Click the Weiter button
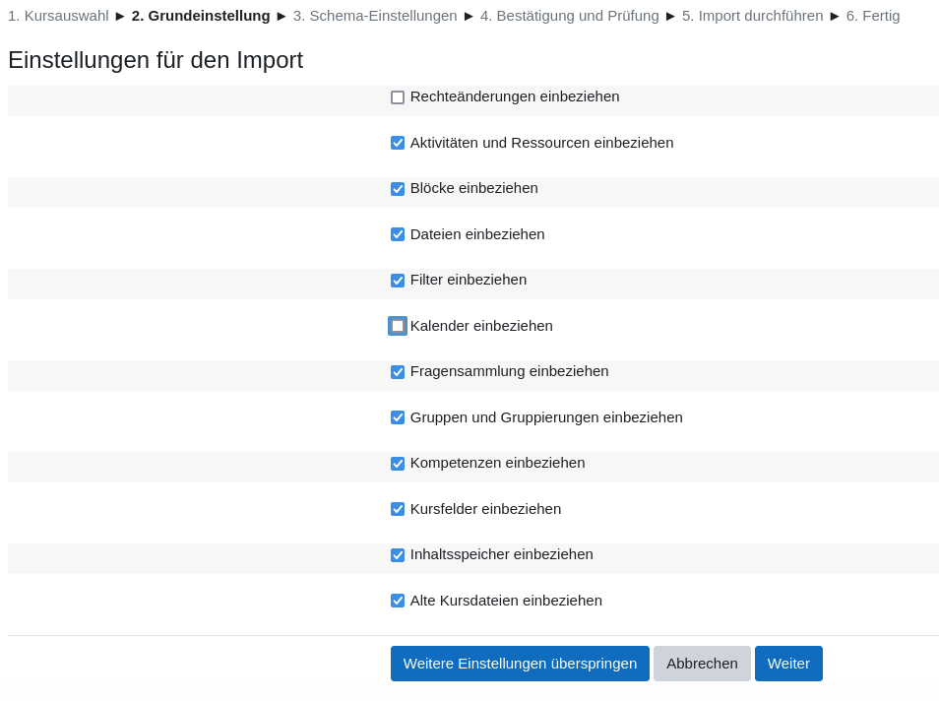This screenshot has height=701, width=939. pos(788,664)
